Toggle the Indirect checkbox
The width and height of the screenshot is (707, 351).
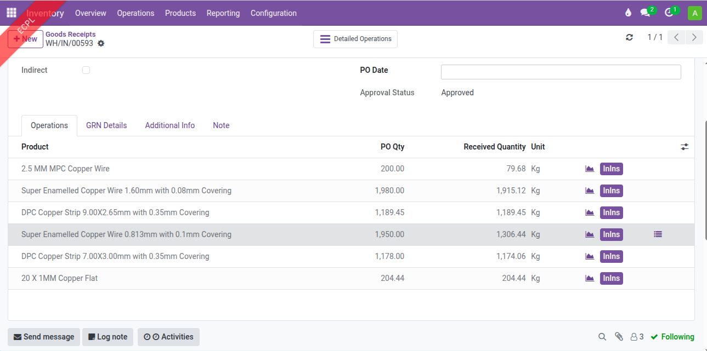point(86,70)
